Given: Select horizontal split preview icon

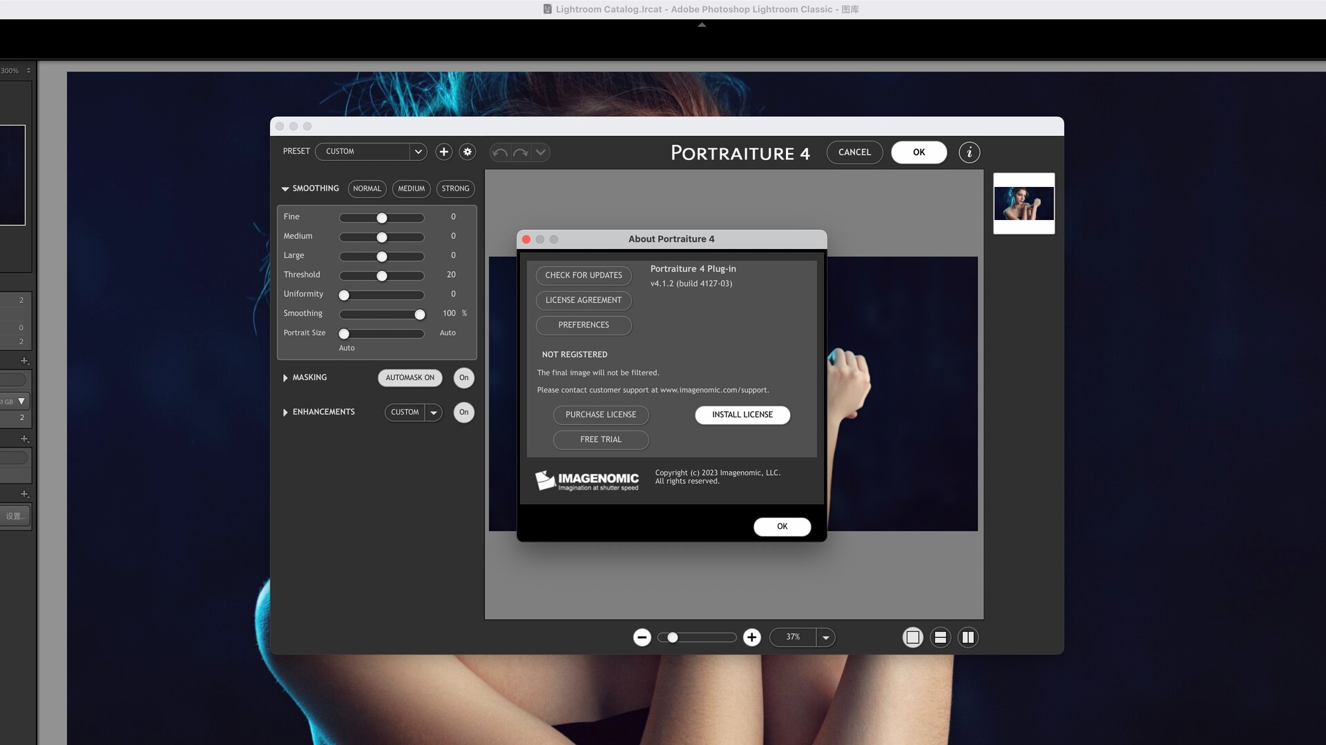Looking at the screenshot, I should pos(941,637).
